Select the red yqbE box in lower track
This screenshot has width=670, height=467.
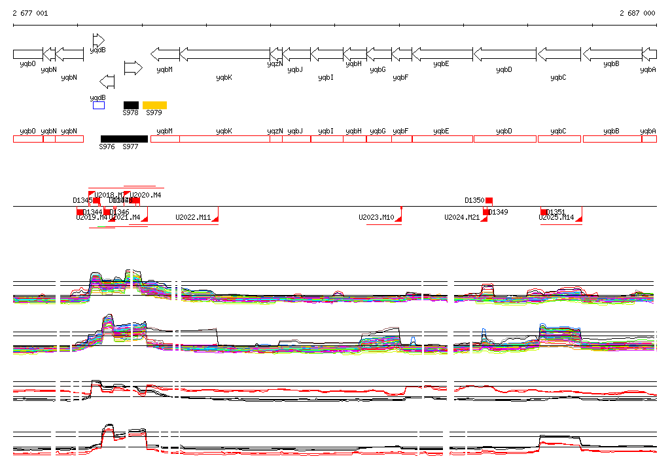443,139
